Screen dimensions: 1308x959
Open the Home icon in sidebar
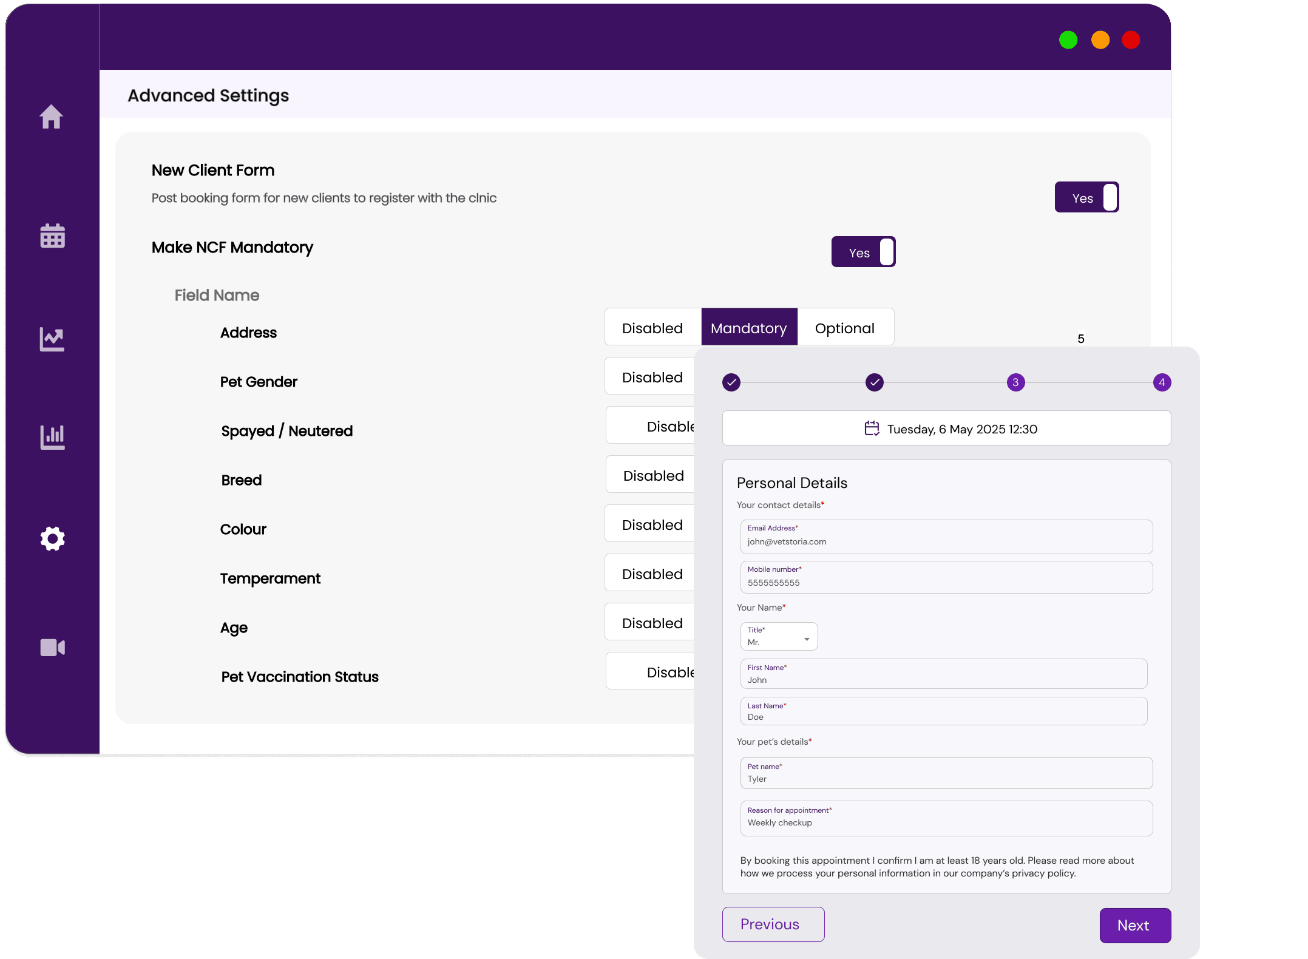pyautogui.click(x=52, y=117)
